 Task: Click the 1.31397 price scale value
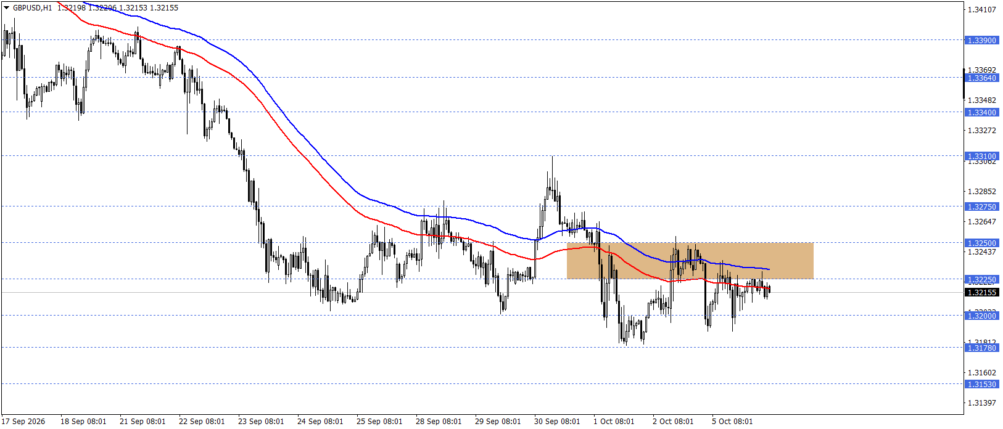[x=982, y=403]
